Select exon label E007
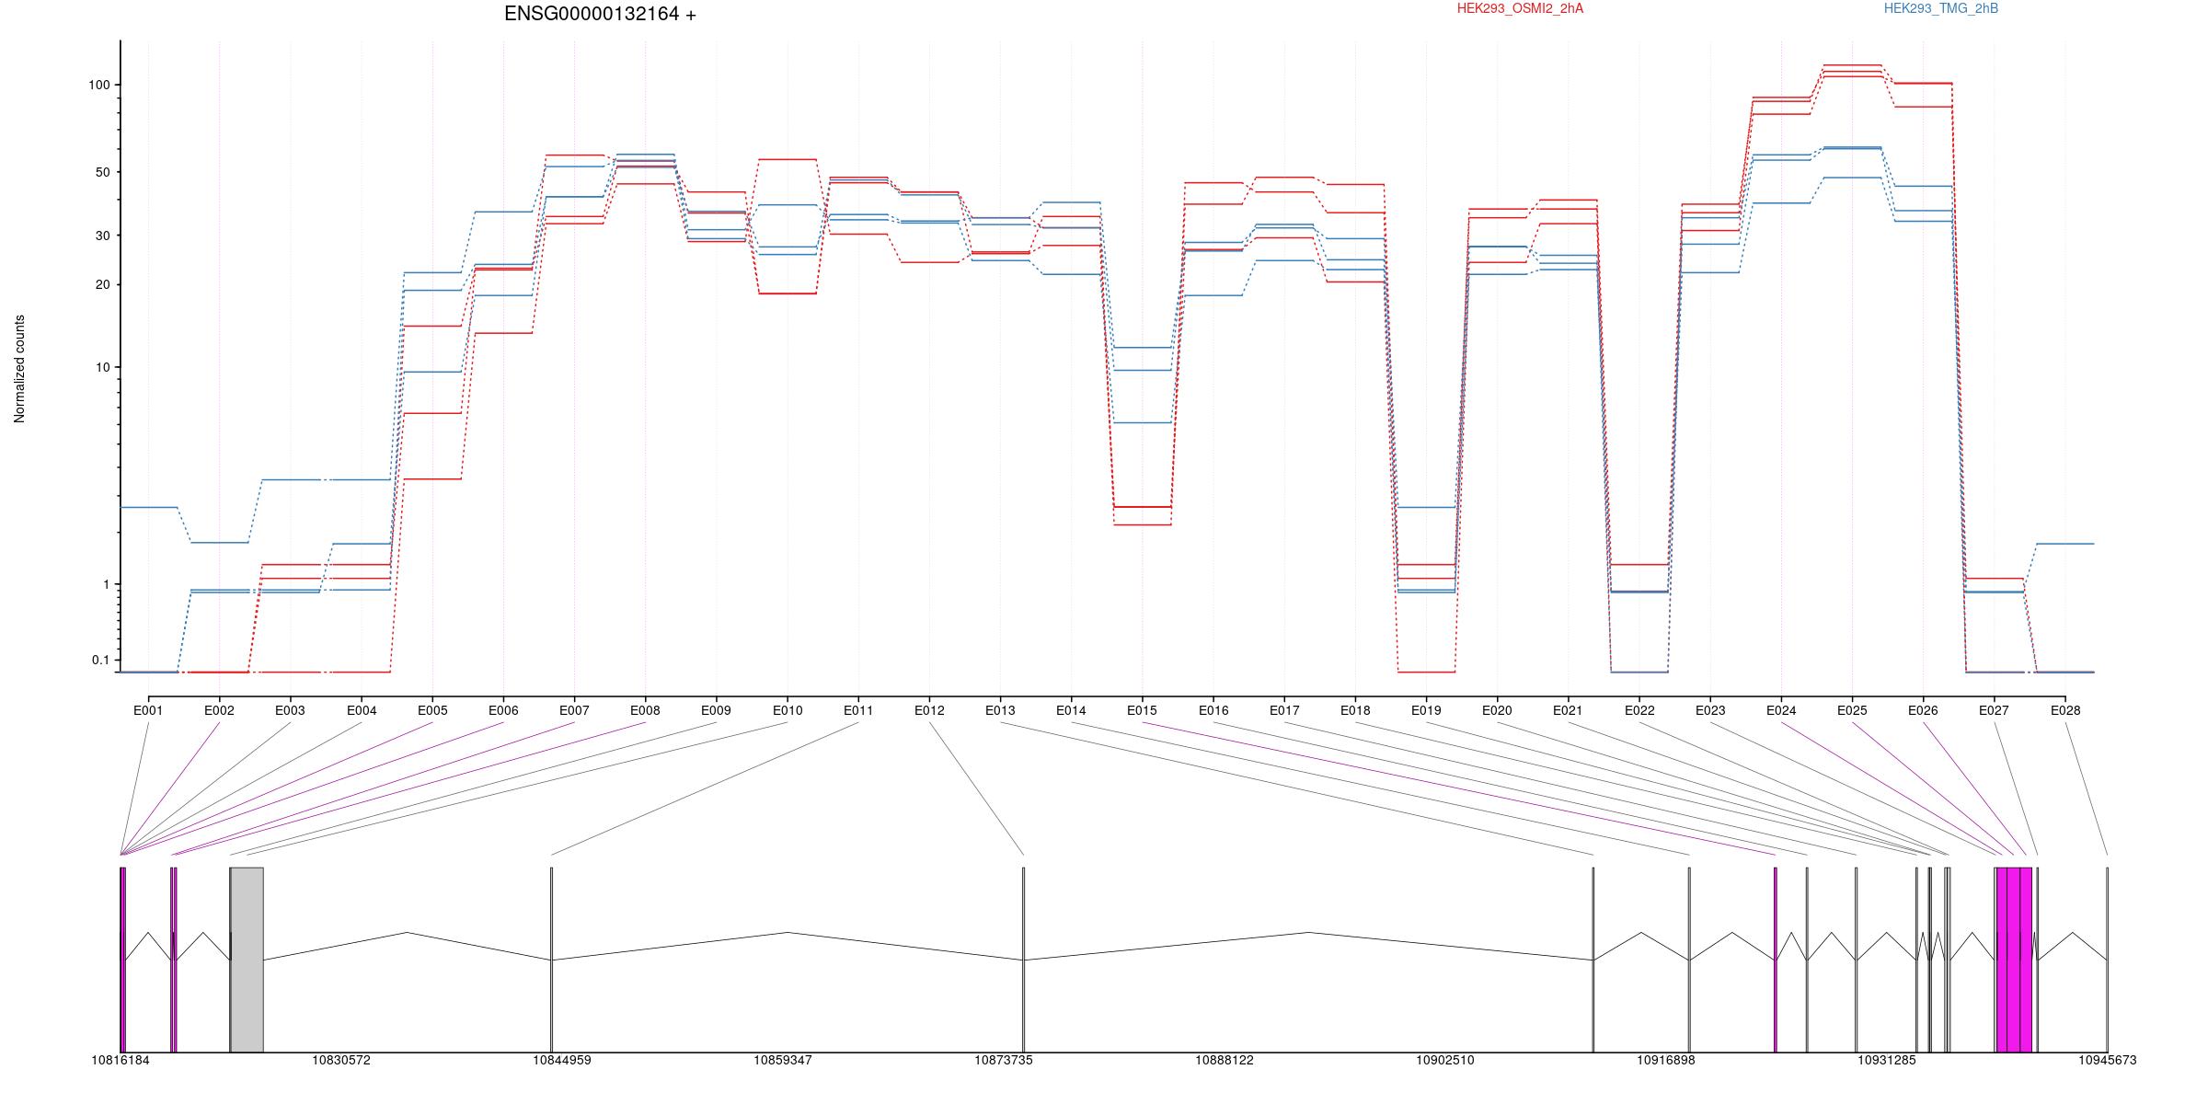Image resolution: width=2208 pixels, height=1104 pixels. (x=574, y=710)
